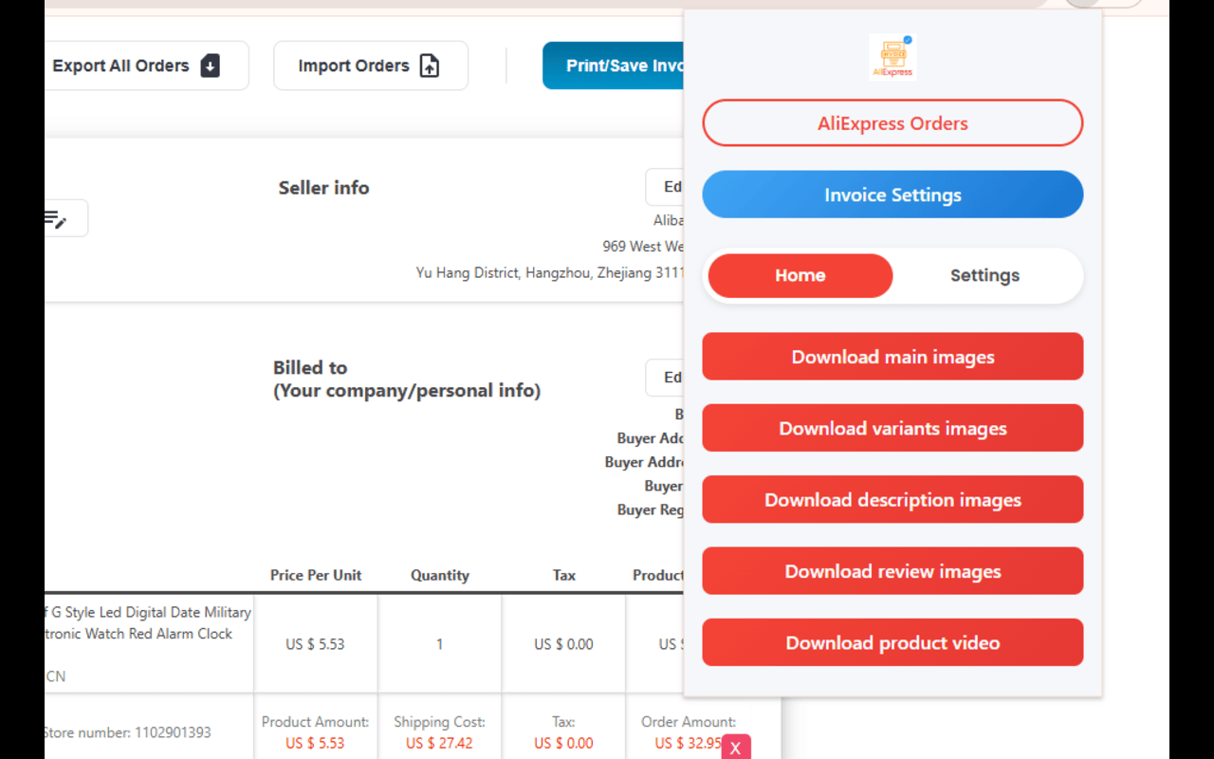Click the Quantity column header
Image resolution: width=1214 pixels, height=759 pixels.
[440, 575]
